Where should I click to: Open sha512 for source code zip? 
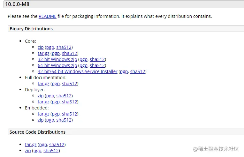tap(51, 151)
